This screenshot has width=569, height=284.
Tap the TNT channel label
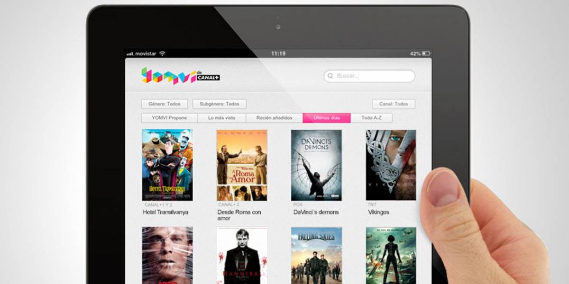[372, 205]
